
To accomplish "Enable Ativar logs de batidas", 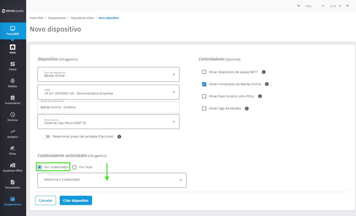I will pyautogui.click(x=204, y=108).
